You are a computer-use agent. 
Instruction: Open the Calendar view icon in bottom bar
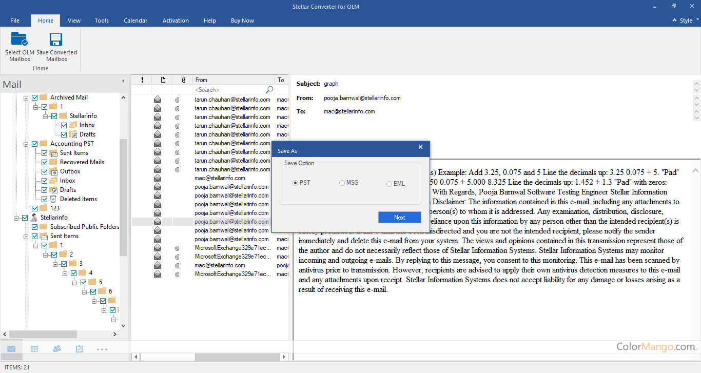[34, 349]
